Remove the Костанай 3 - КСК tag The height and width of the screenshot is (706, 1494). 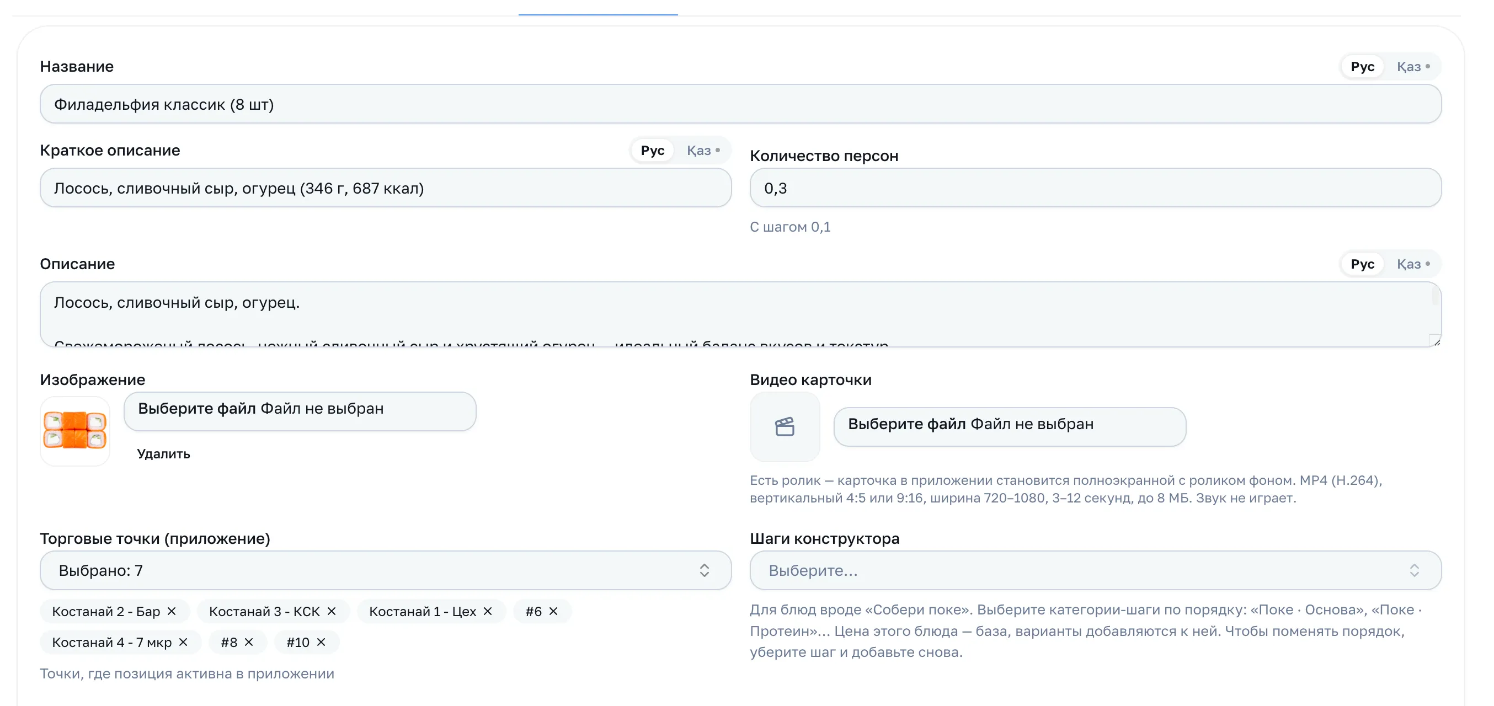tap(332, 611)
